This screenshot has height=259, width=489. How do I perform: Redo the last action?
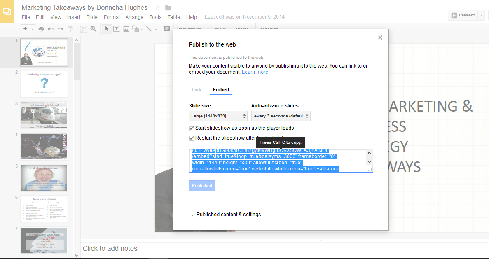click(61, 29)
